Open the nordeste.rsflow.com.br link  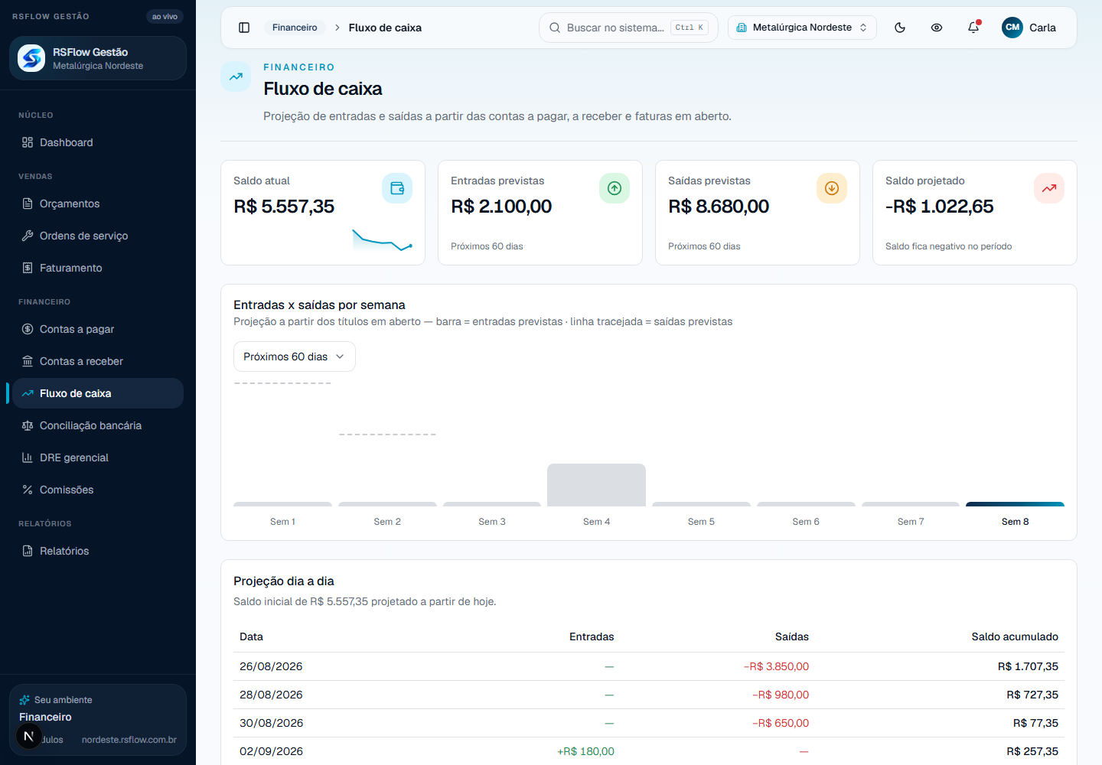tap(129, 740)
